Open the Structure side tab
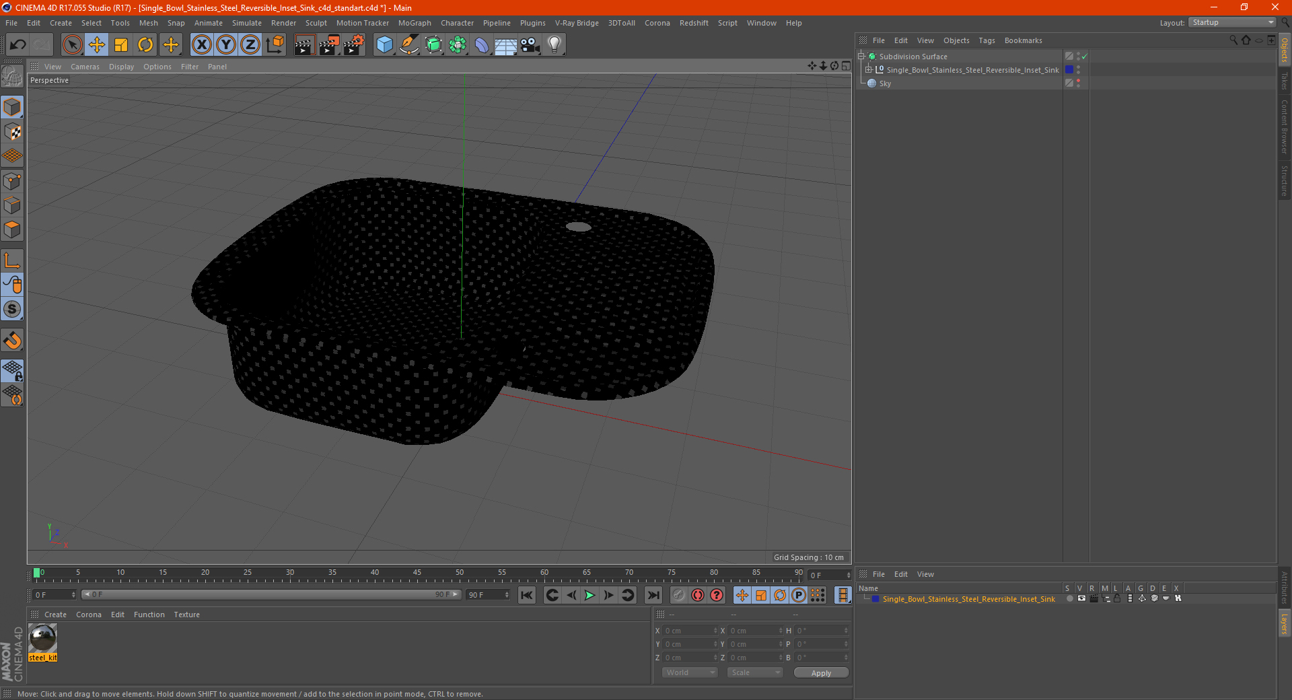Viewport: 1292px width, 700px height. coord(1284,180)
